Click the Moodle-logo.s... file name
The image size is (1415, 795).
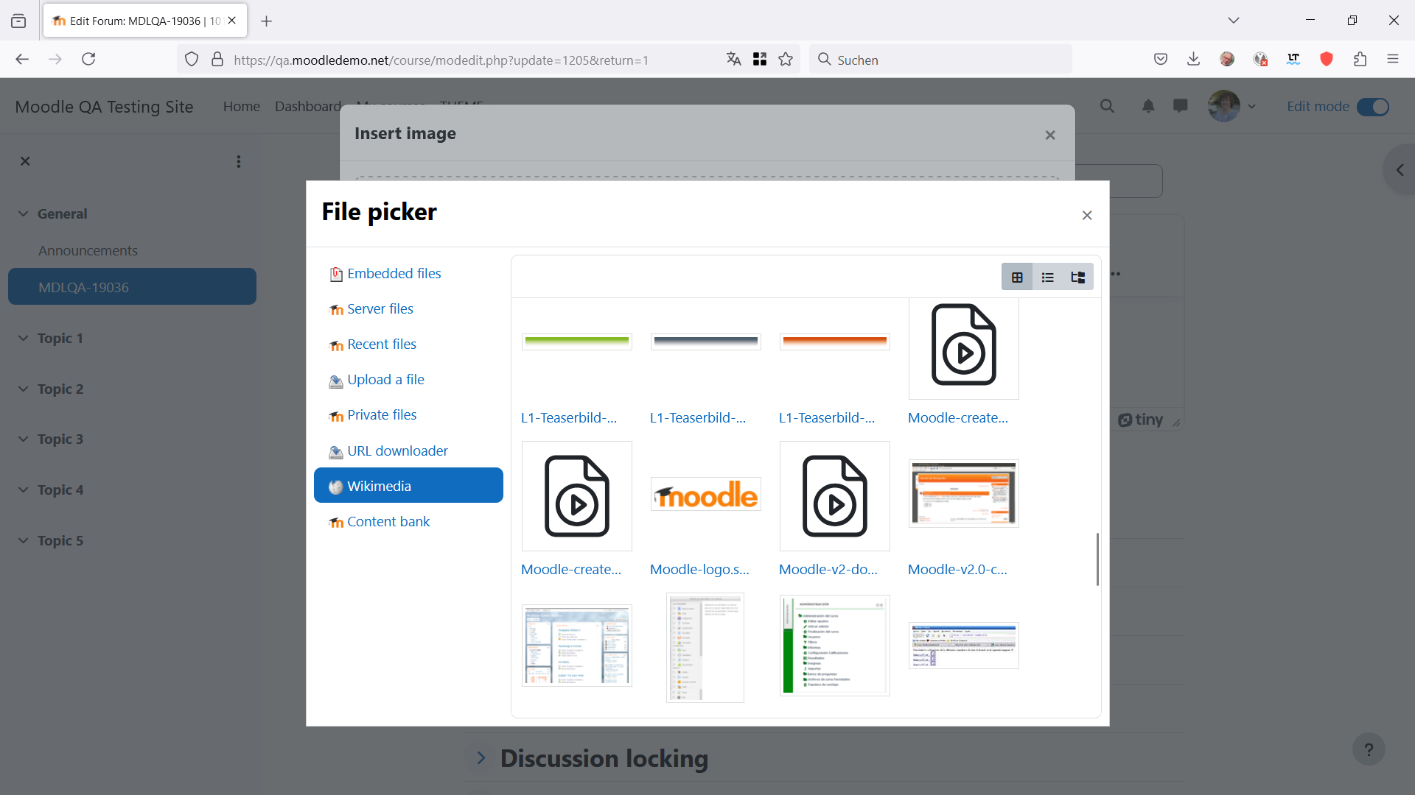[x=699, y=569]
